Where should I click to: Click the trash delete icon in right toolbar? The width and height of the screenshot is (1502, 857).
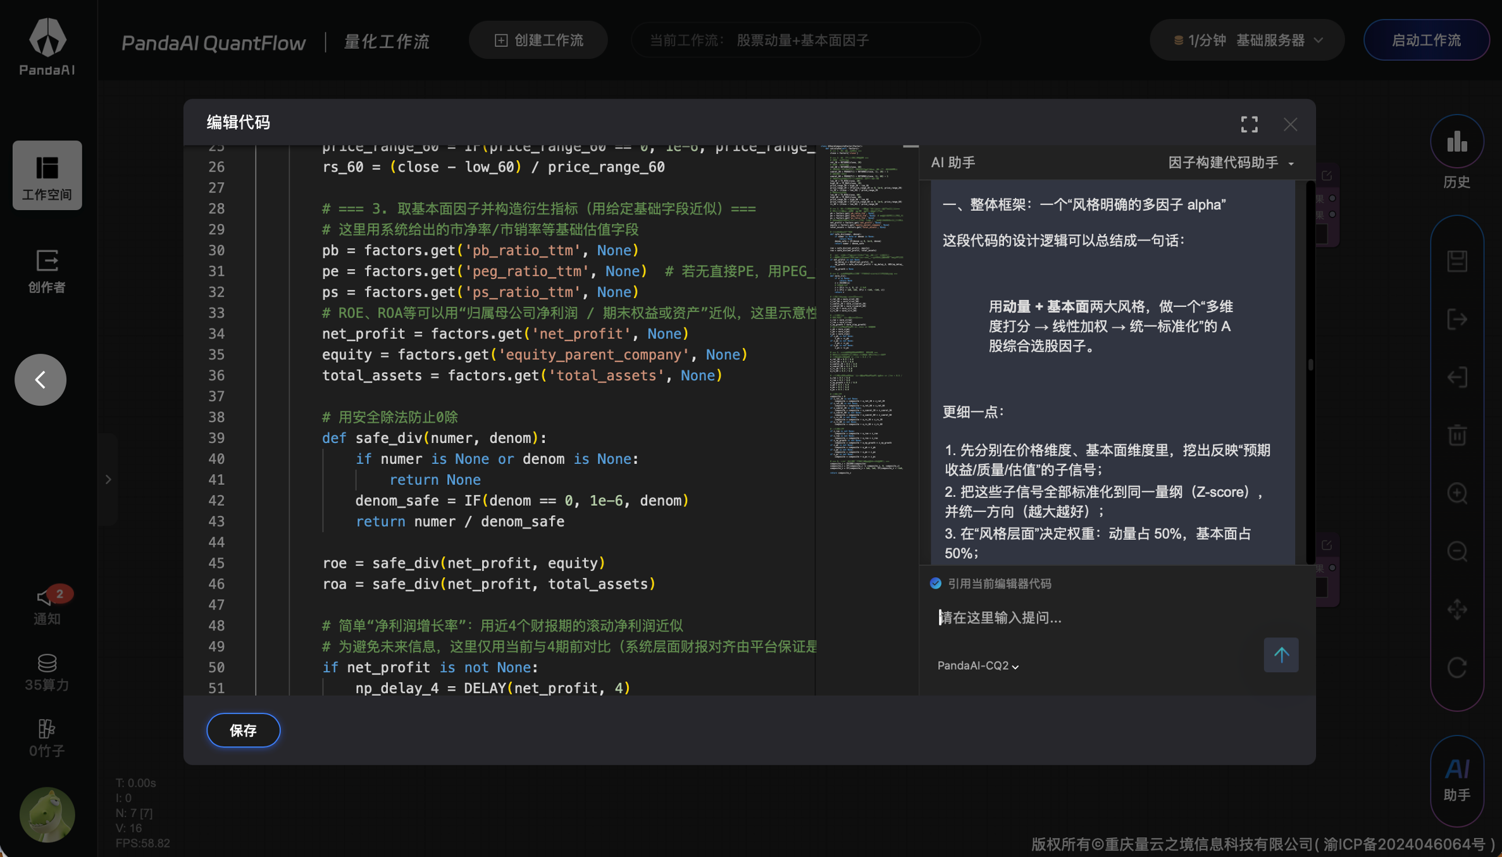(1457, 435)
